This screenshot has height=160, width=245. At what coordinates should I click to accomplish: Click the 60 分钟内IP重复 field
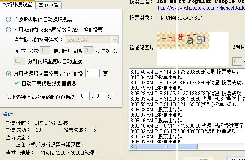(20, 61)
